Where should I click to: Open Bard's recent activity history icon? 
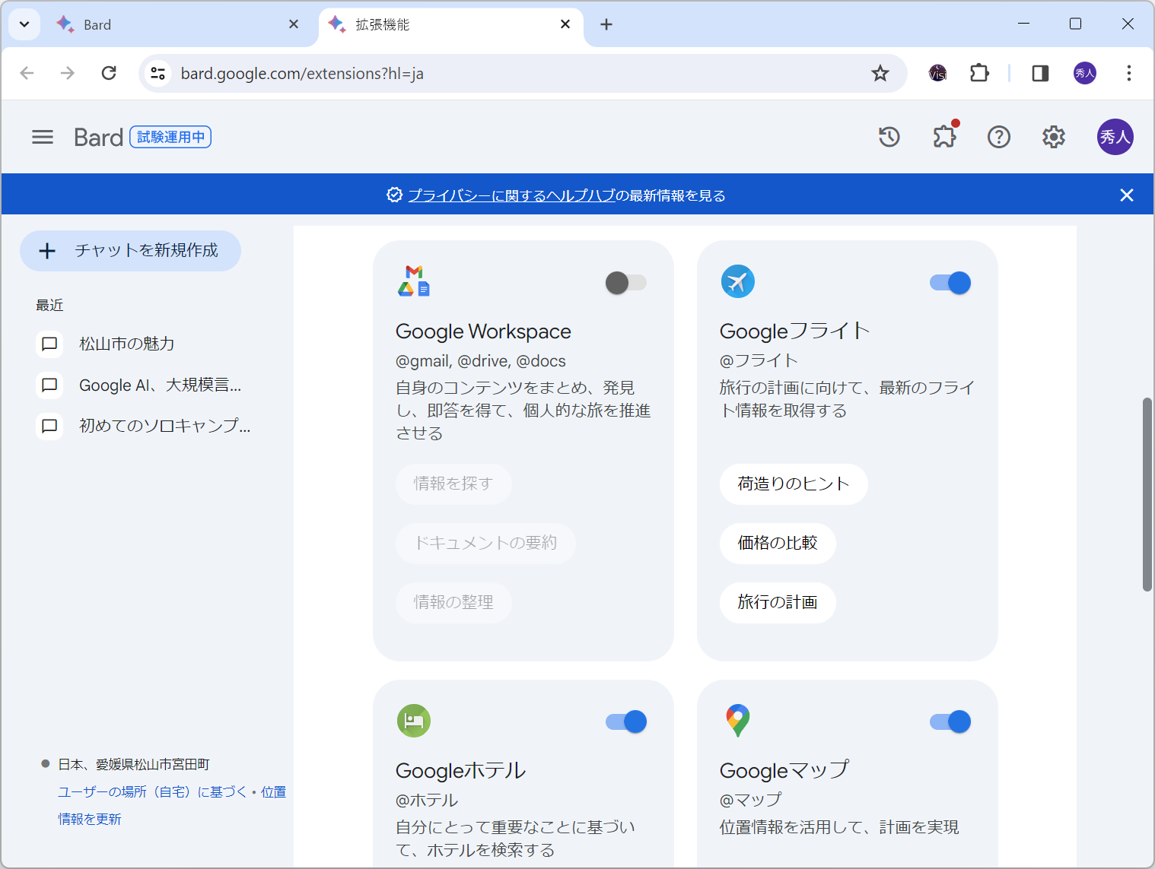tap(889, 137)
